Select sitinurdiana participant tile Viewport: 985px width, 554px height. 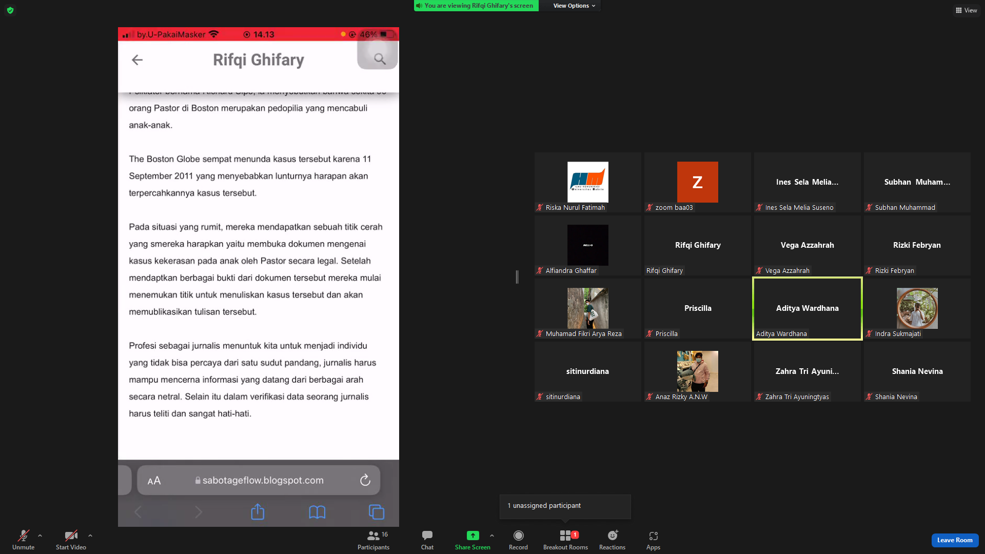click(587, 371)
